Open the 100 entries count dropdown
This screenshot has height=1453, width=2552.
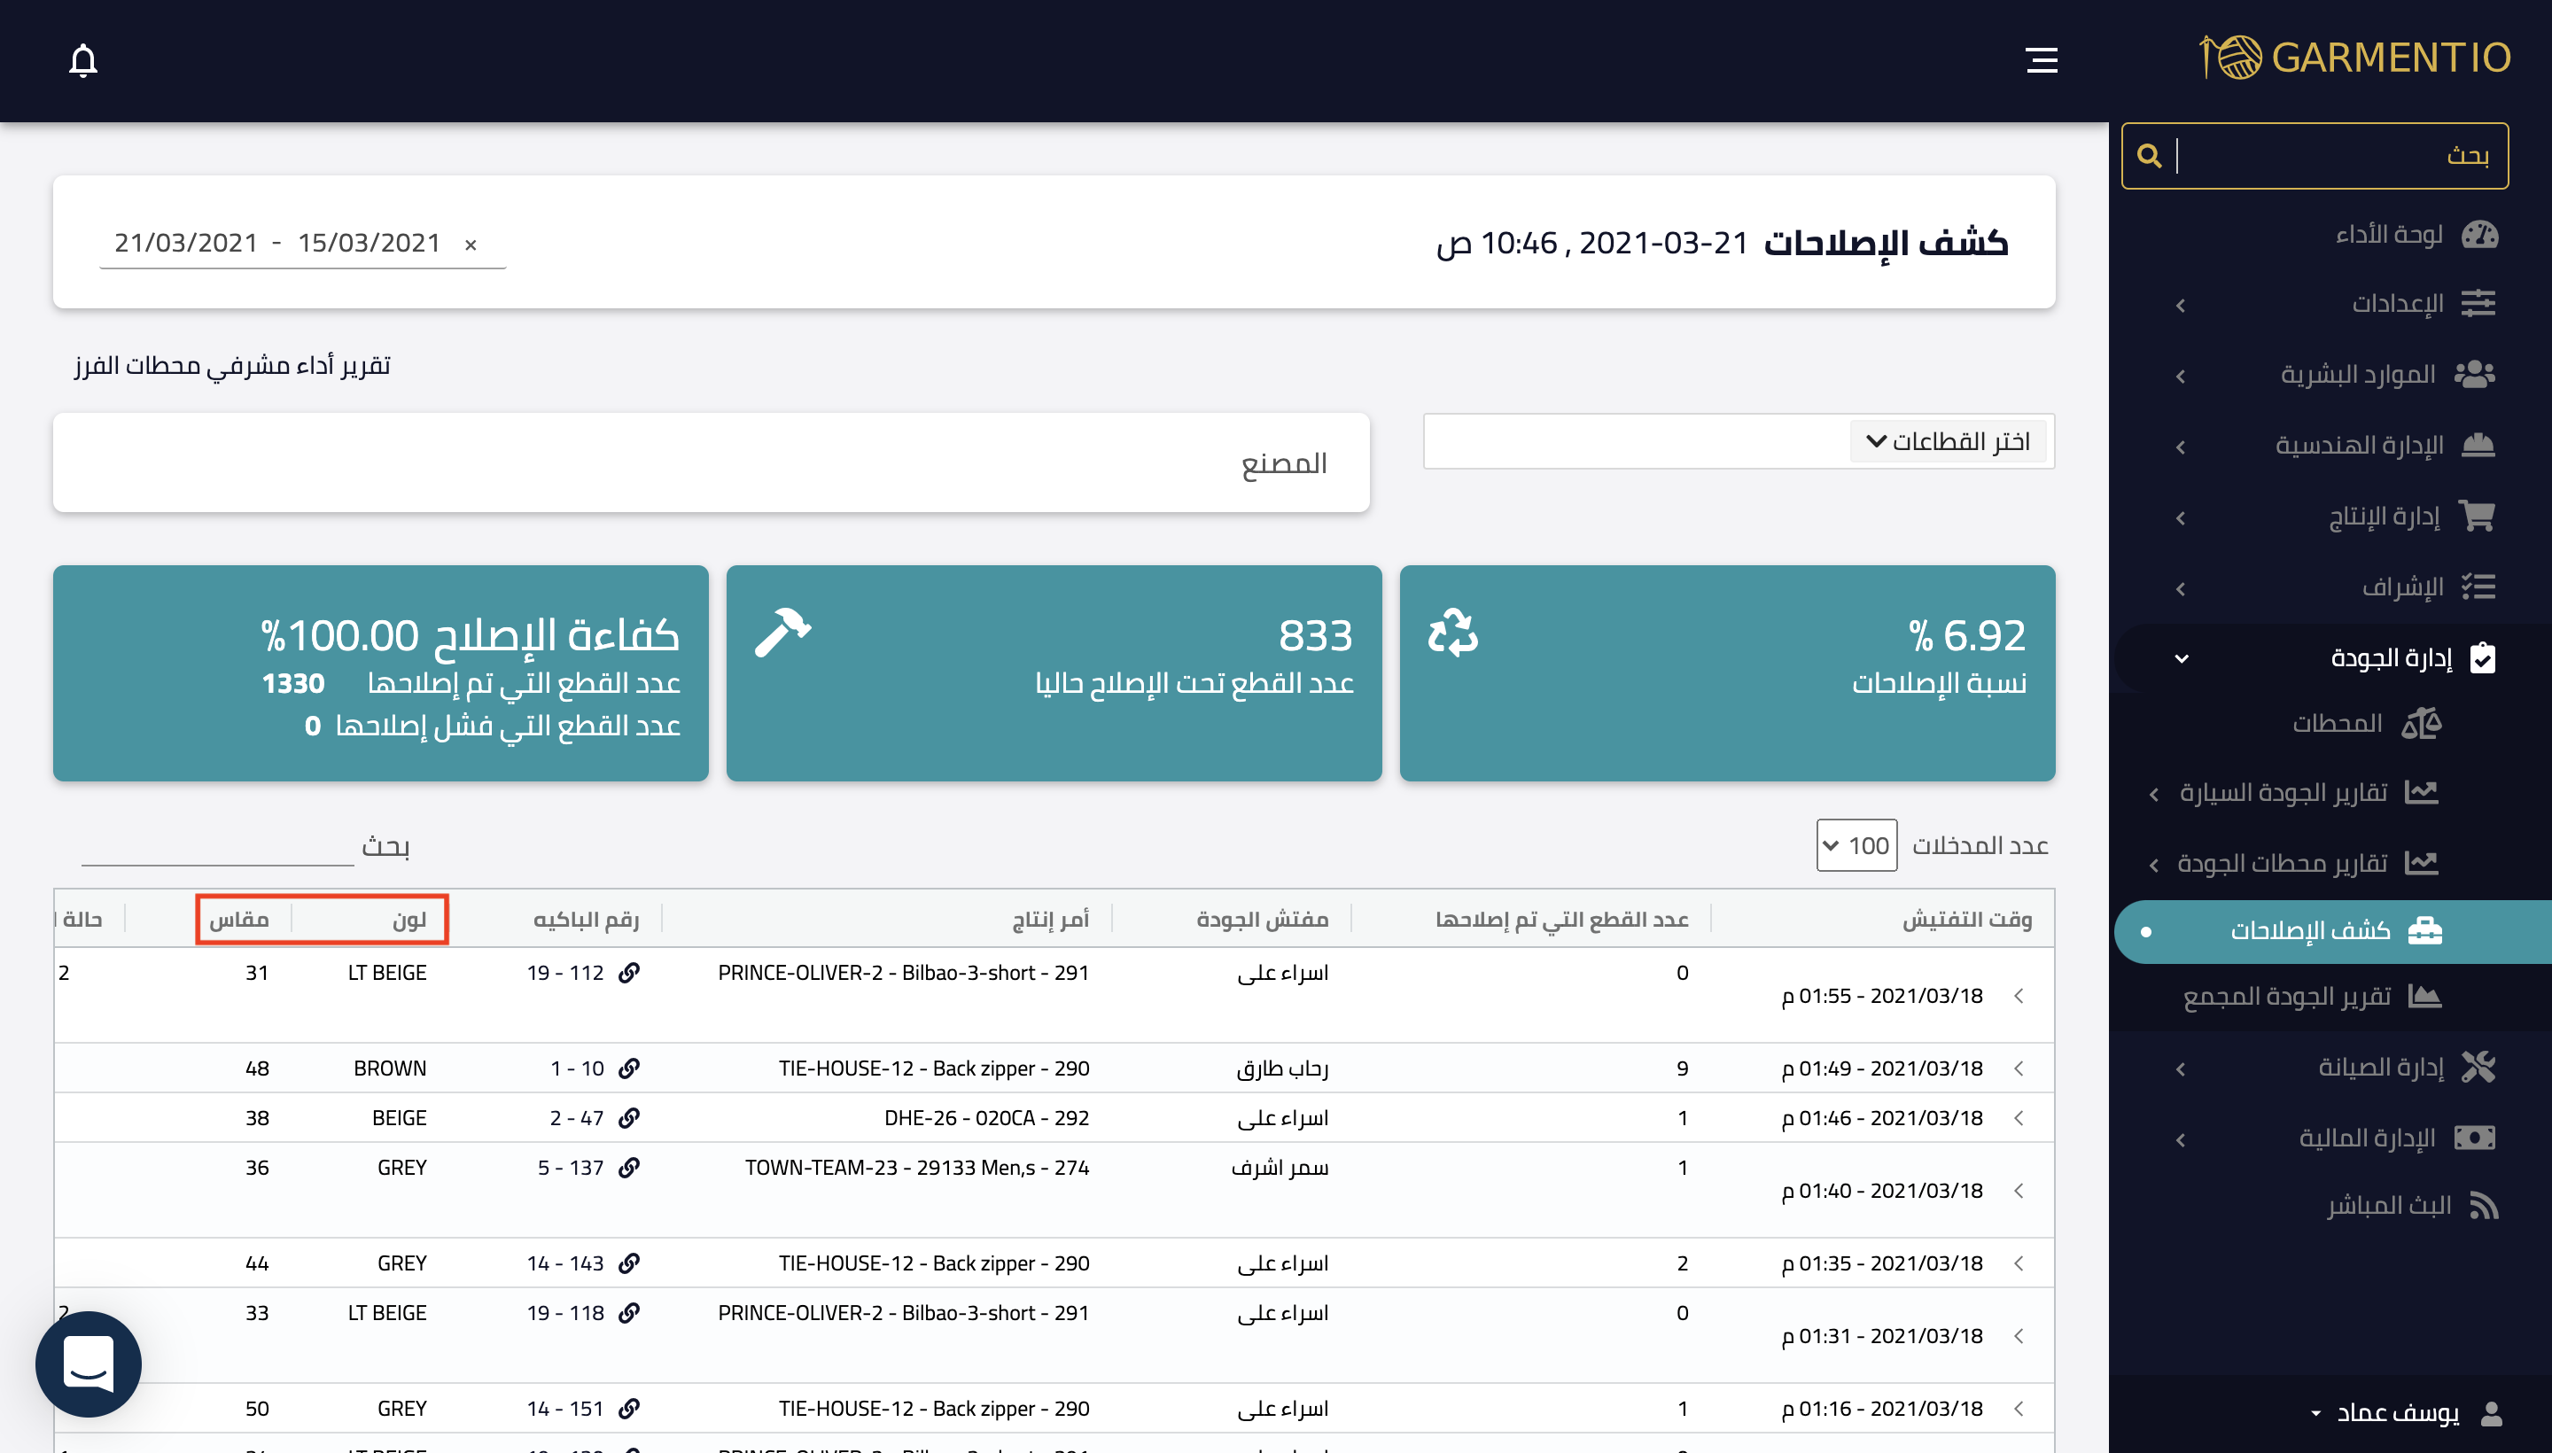[1856, 845]
